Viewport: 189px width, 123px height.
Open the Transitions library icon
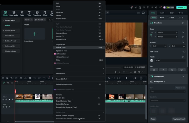coord(37,12)
